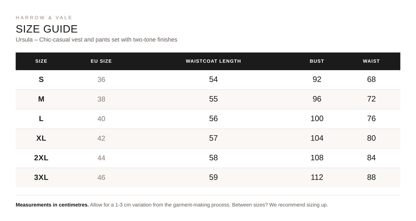Click bust value 100 in L row

[x=317, y=119]
